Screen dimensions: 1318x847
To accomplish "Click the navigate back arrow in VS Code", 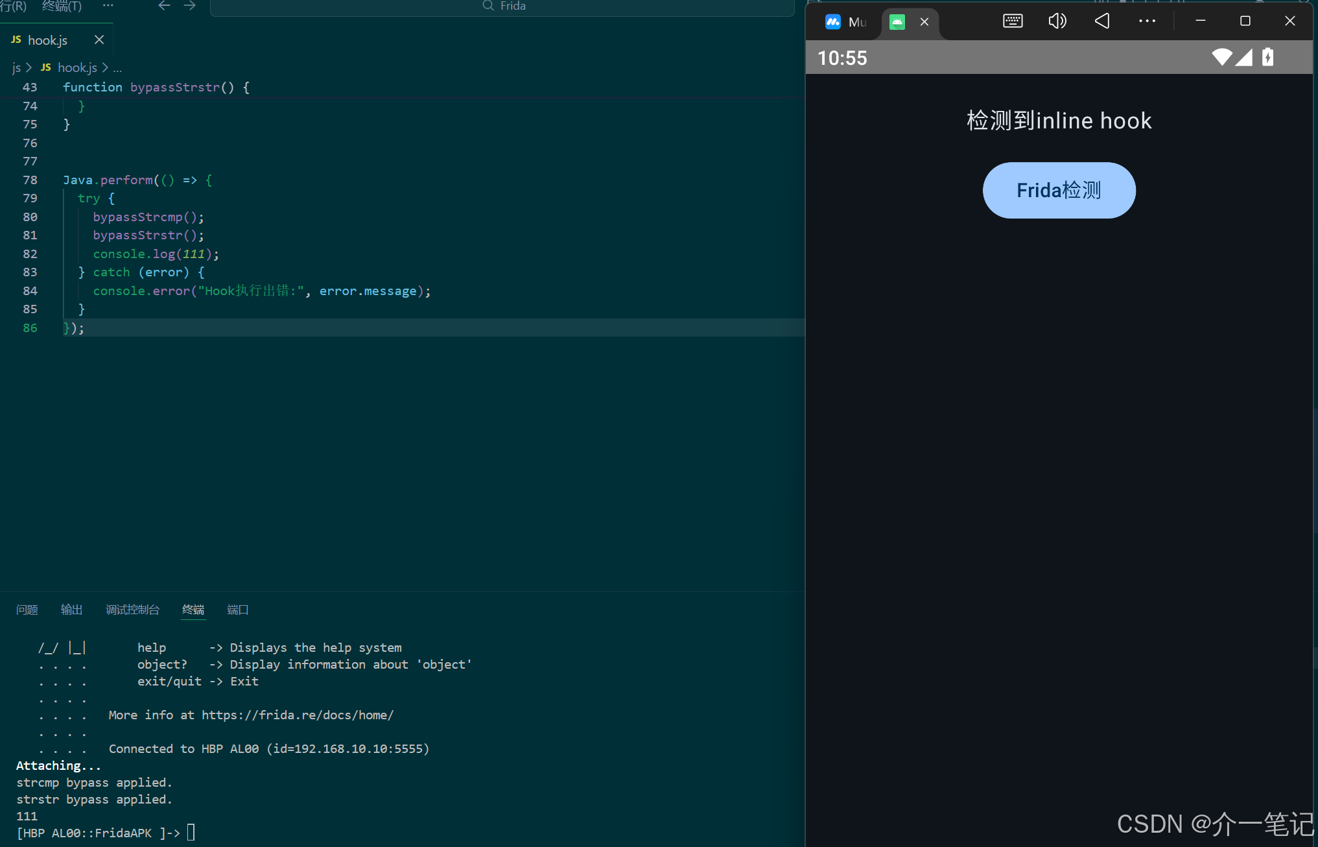I will (164, 6).
